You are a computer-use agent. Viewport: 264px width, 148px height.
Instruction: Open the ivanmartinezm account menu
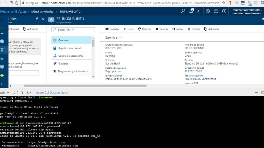click(247, 11)
